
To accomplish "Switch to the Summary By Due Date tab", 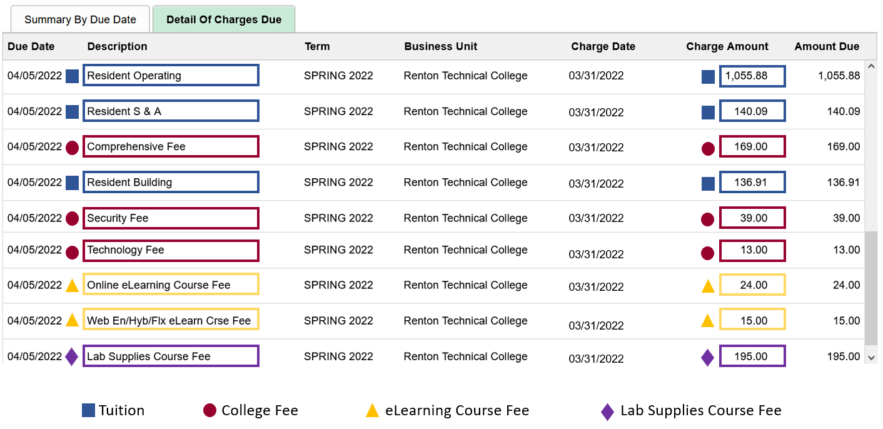I will (80, 19).
